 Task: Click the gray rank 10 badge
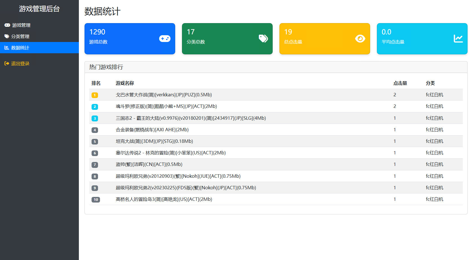(96, 200)
